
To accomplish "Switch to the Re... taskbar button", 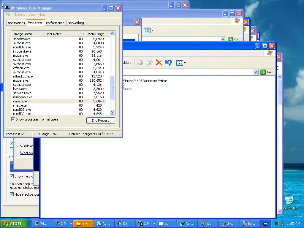I will tap(187, 224).
